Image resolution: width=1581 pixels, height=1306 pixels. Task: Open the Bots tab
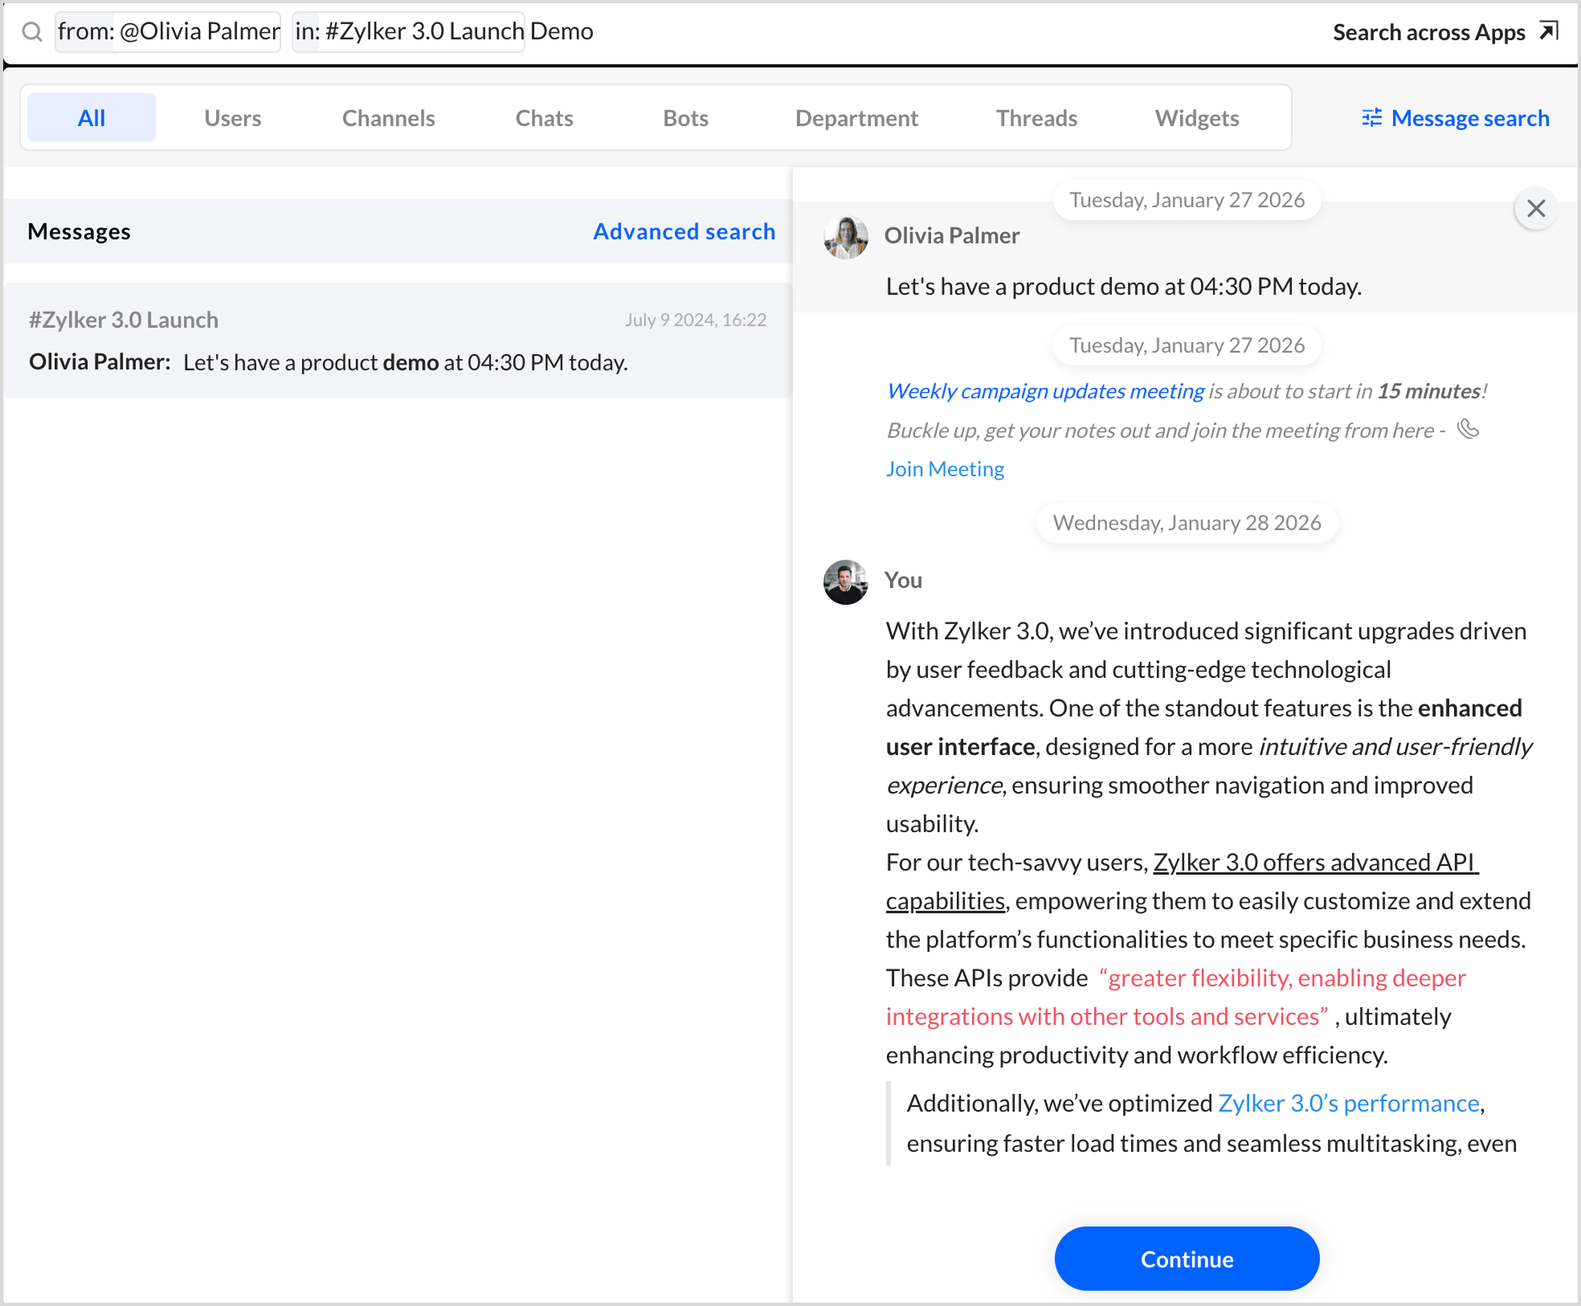click(x=686, y=118)
